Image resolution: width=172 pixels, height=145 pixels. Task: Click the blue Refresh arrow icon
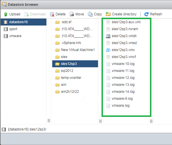coord(146,14)
